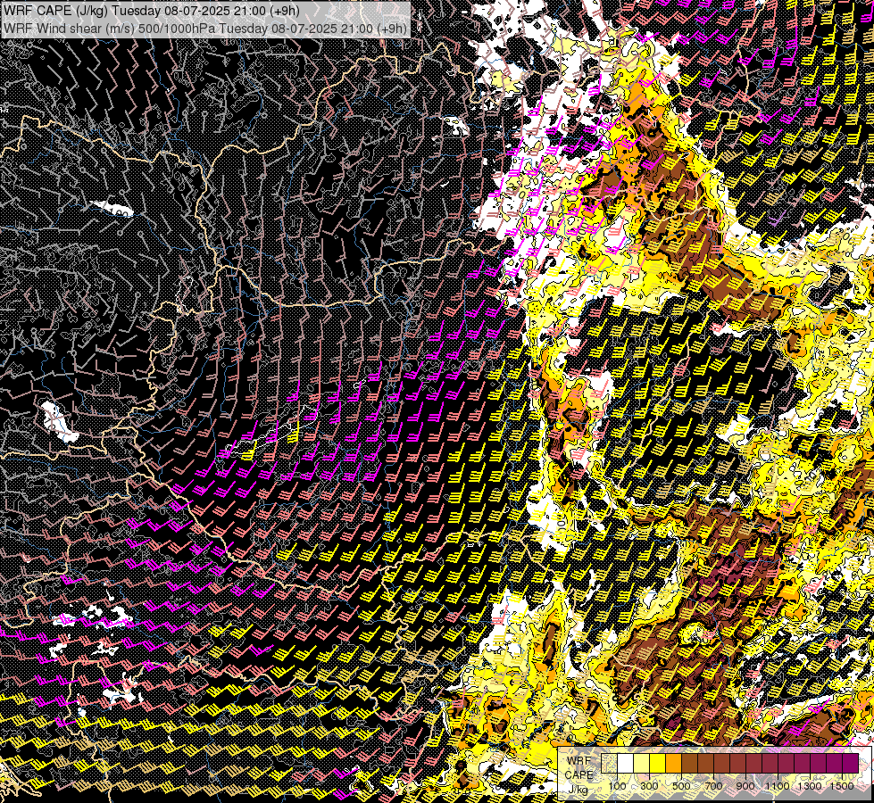Click the WRF Wind shear 500/1000hPa title line
This screenshot has height=803, width=874.
pyautogui.click(x=205, y=29)
